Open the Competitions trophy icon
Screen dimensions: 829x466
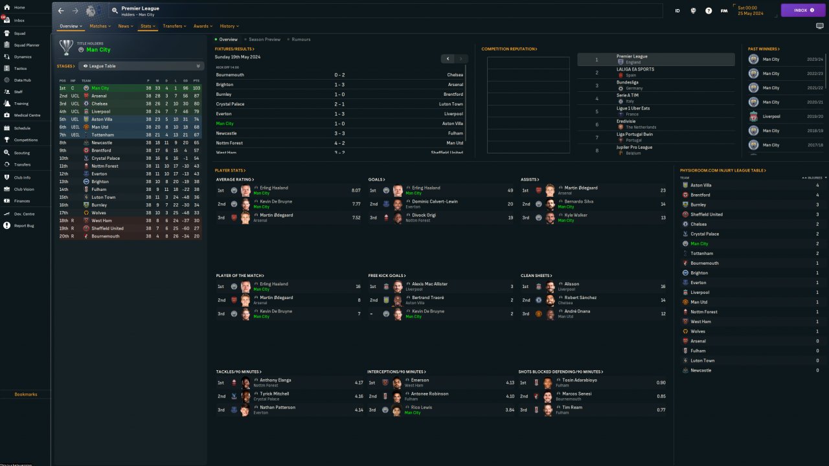coord(6,139)
